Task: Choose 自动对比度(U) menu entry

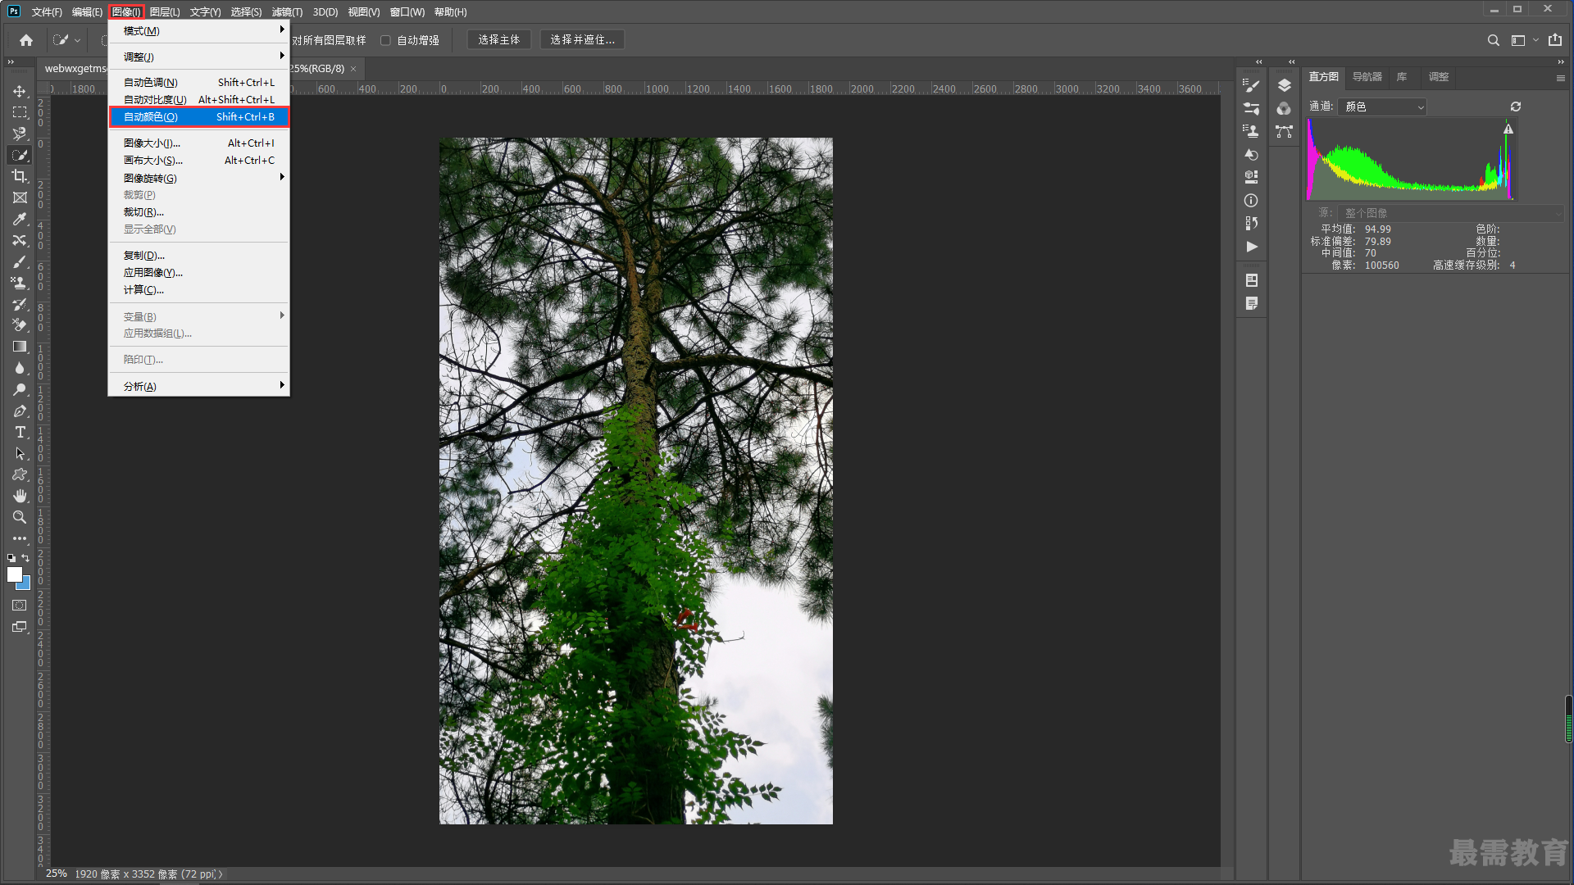Action: click(199, 99)
